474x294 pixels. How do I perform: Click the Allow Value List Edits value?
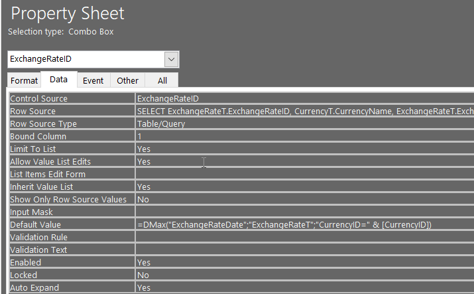click(304, 161)
